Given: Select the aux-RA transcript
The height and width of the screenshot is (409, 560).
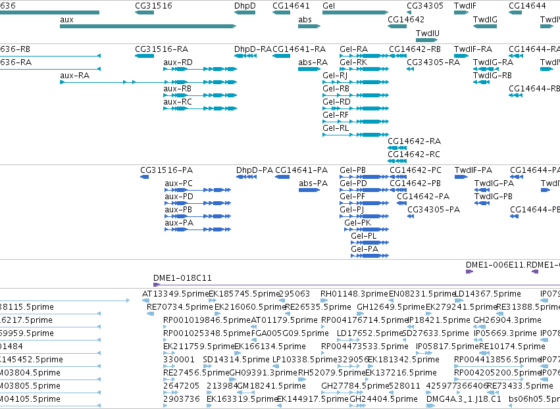Looking at the screenshot, I should 148,82.
